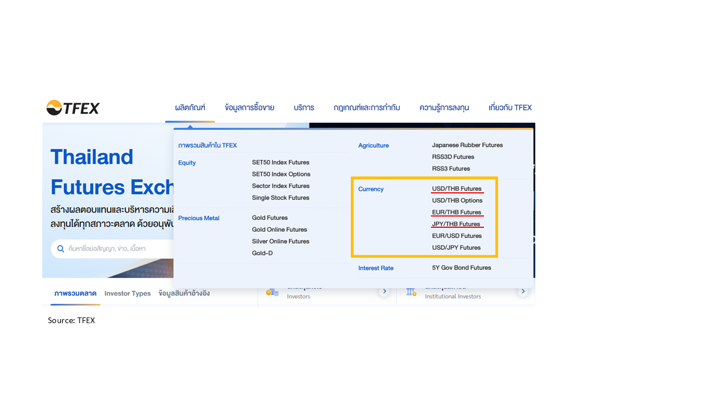Viewport: 722px width, 406px height.
Task: Open the ความรู้การลงทุน menu
Action: pyautogui.click(x=444, y=108)
